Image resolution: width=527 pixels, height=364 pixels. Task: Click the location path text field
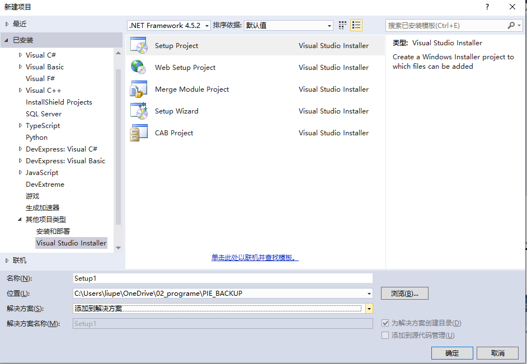[219, 294]
